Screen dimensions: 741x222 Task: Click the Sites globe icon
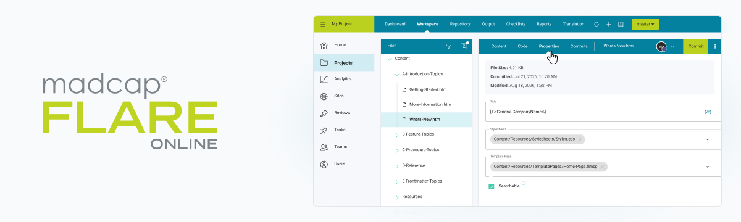[x=324, y=96]
